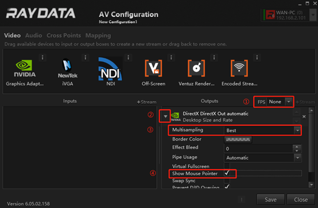Collapse the DirectX Out stream expander arrow
Viewport: 318px width, 208px height.
(x=165, y=117)
